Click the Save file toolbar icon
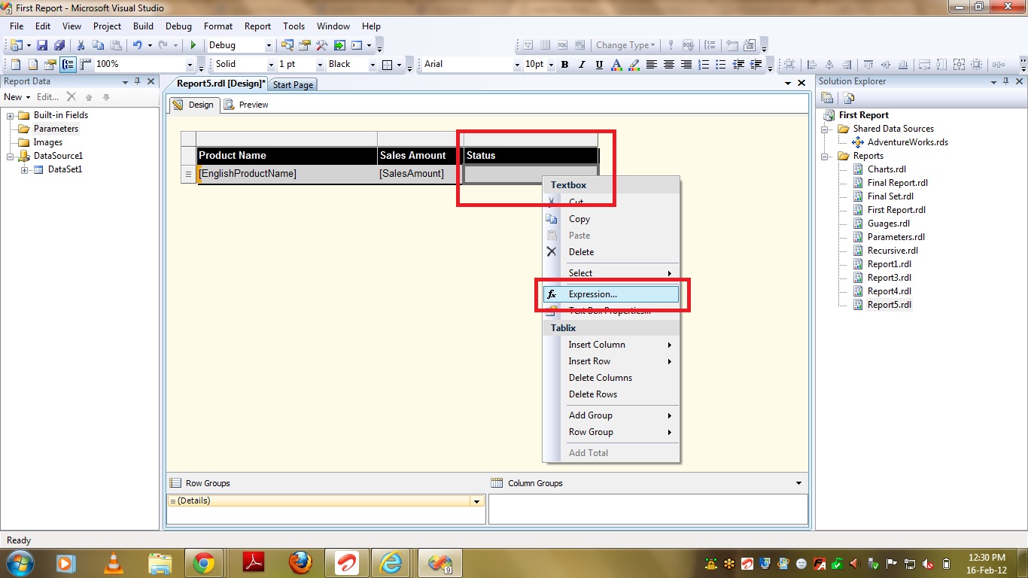The height and width of the screenshot is (578, 1028). [42, 45]
